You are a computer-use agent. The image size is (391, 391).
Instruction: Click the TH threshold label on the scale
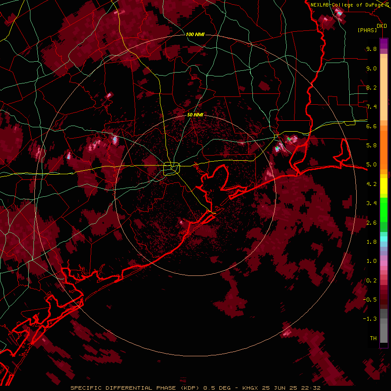(373, 338)
